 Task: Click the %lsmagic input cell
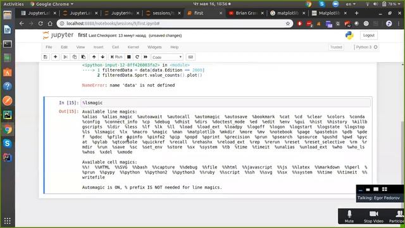click(x=225, y=103)
